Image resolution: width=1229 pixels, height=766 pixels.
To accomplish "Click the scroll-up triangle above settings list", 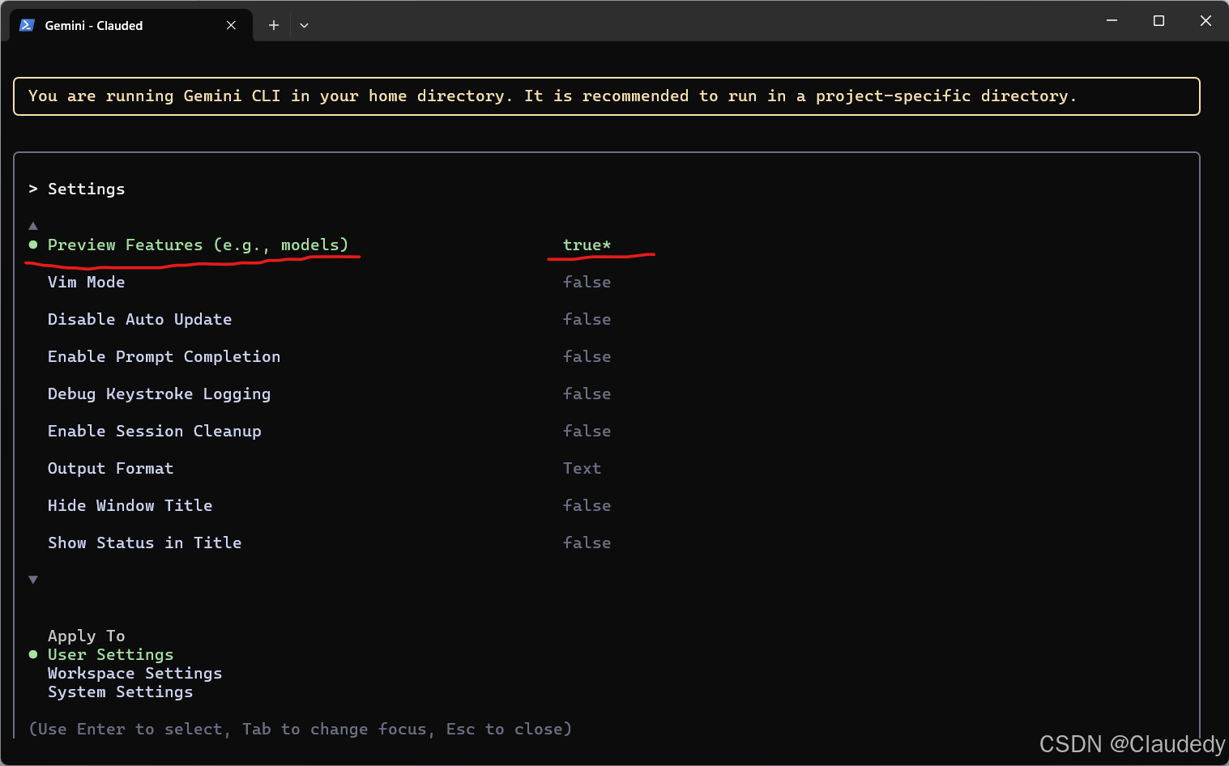I will (x=33, y=226).
